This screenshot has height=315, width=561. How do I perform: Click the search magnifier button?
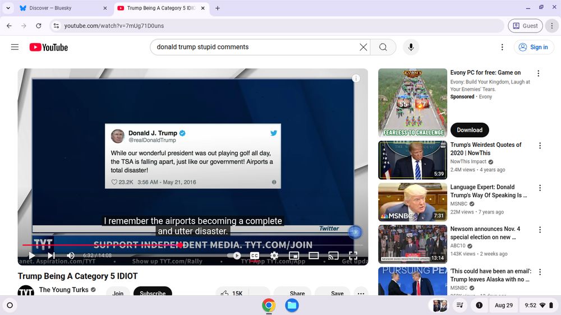pyautogui.click(x=383, y=47)
